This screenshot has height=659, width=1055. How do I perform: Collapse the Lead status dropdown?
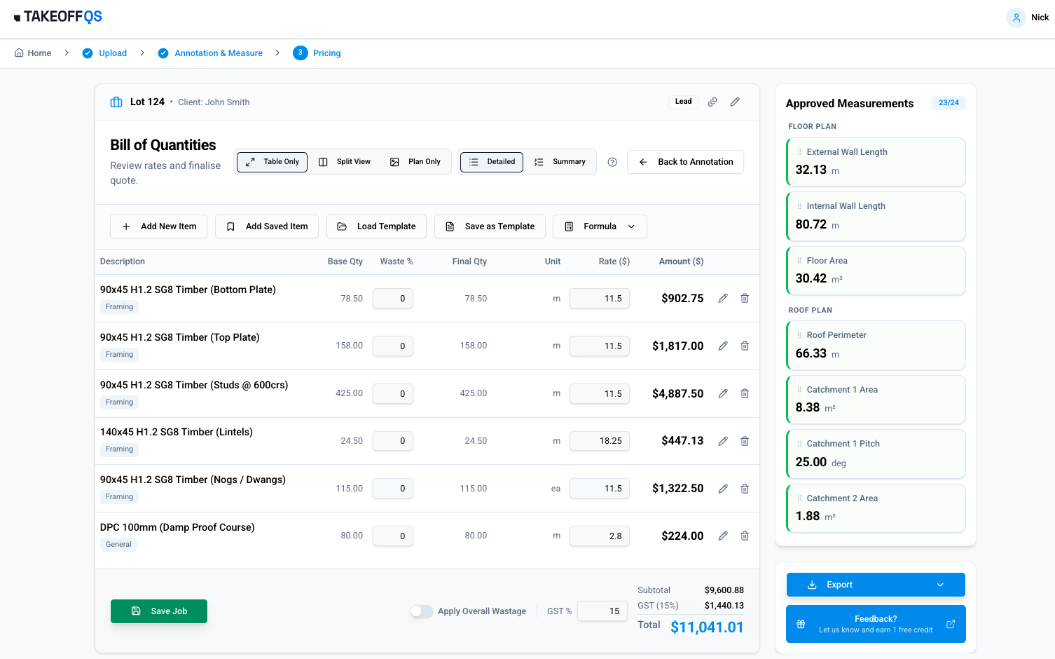pyautogui.click(x=683, y=102)
